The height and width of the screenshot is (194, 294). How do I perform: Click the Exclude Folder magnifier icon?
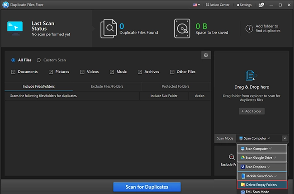coord(232,157)
